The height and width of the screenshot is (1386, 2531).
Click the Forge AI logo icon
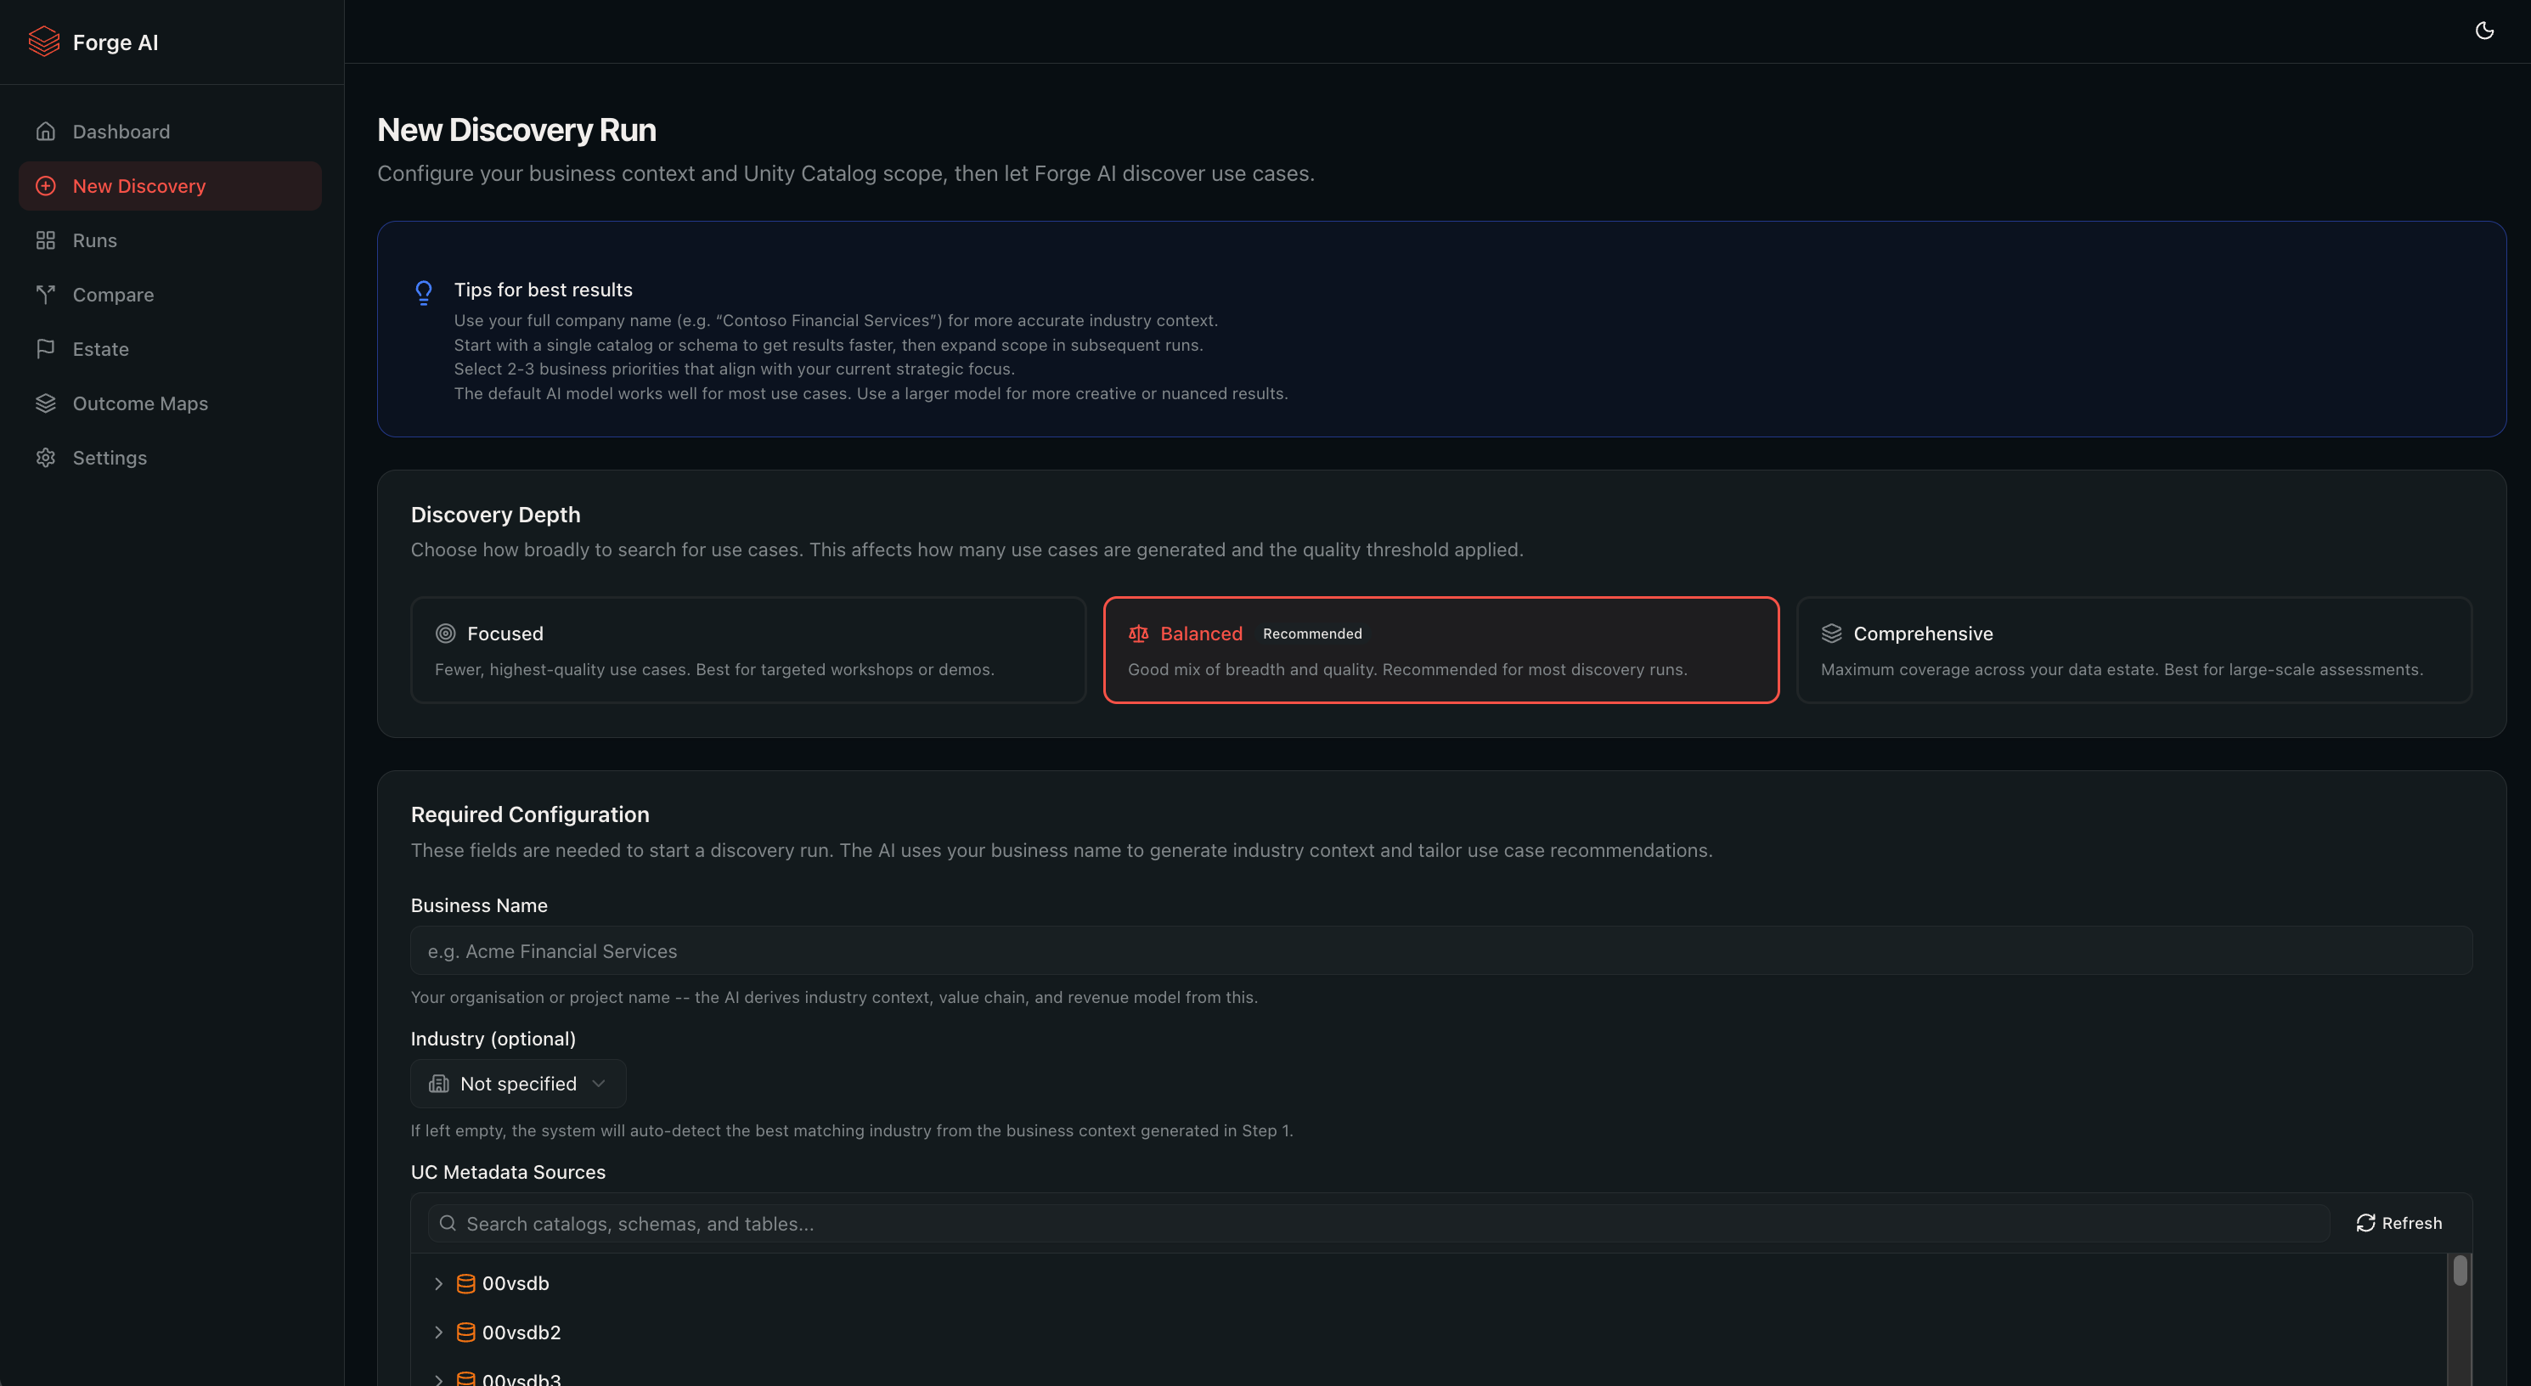pos(44,42)
